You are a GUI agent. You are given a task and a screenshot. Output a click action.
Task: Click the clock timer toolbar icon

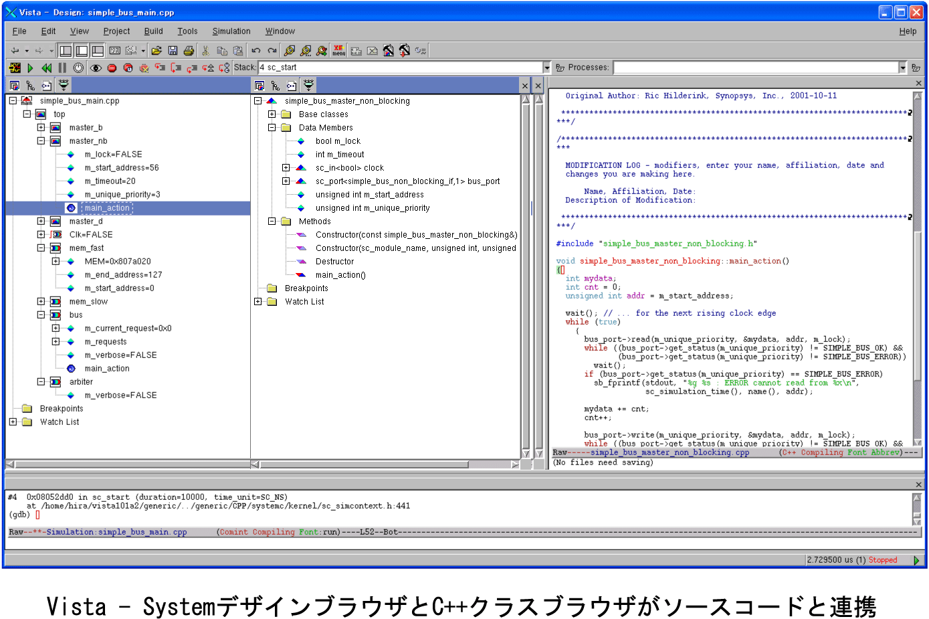tap(78, 68)
